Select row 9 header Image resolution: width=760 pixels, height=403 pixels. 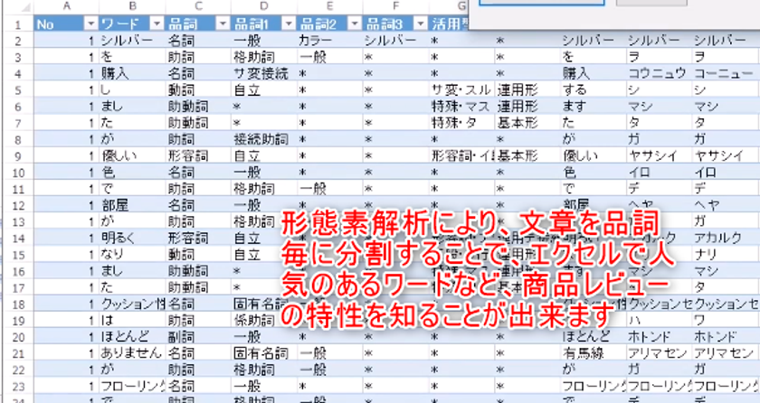click(x=18, y=155)
